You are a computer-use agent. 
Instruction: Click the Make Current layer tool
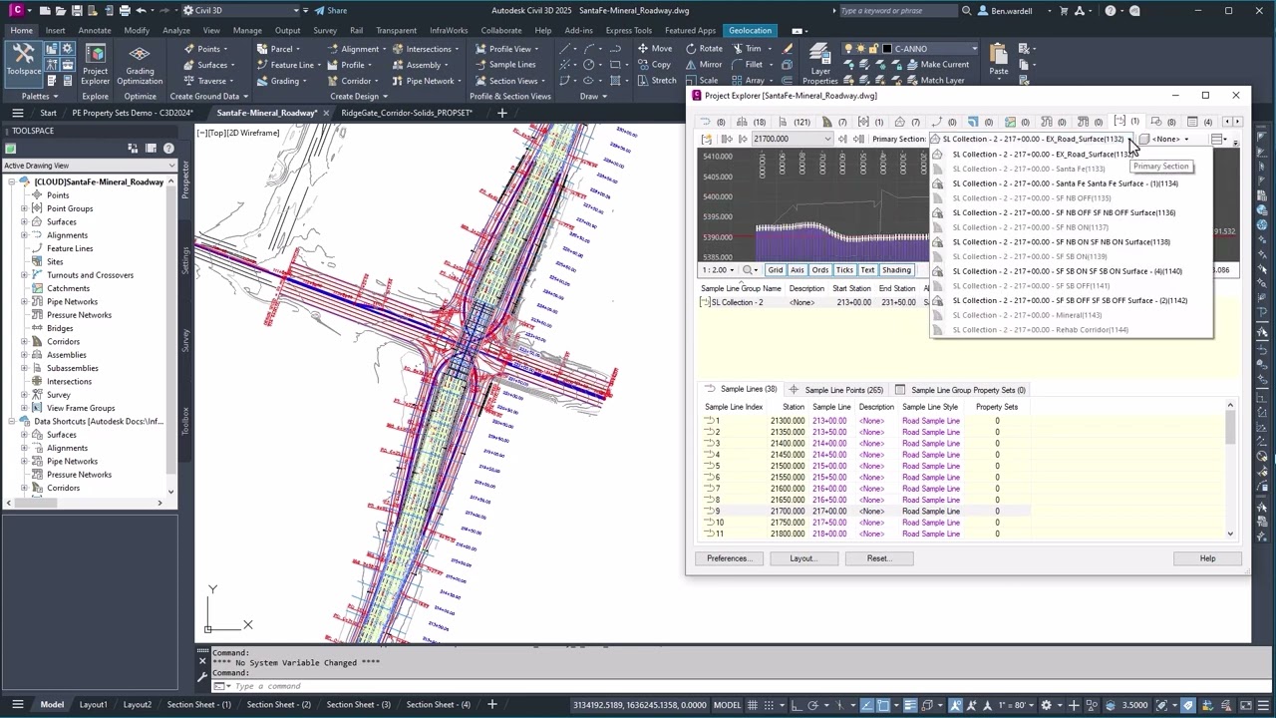pos(935,65)
